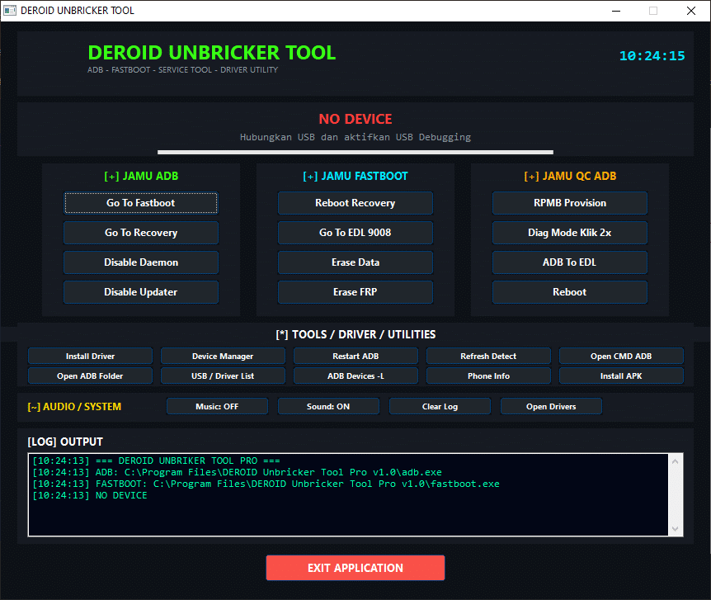Click Go To Recovery button

pos(140,233)
